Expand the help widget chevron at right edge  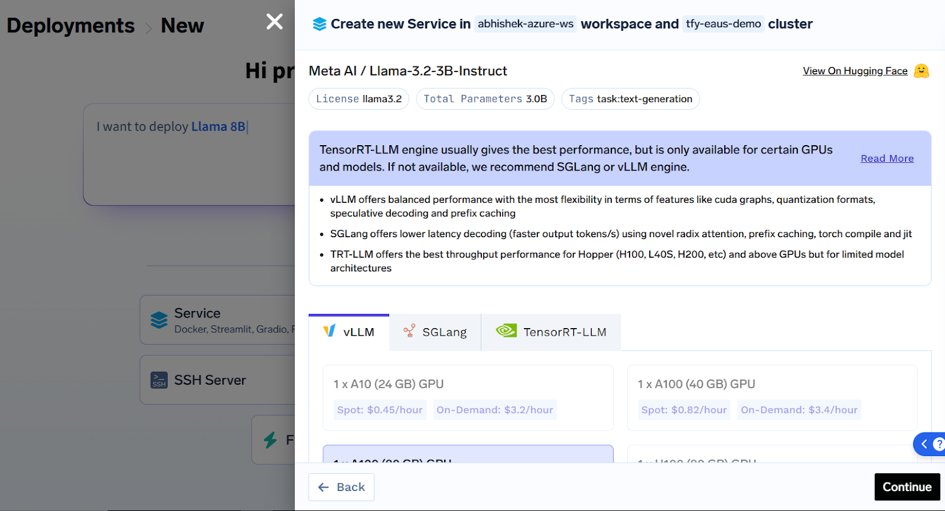[924, 444]
